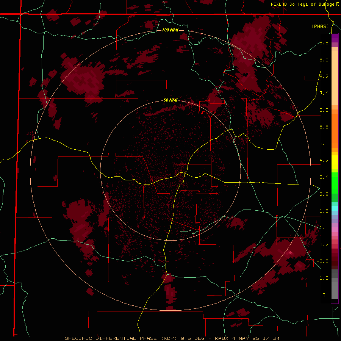The width and height of the screenshot is (341, 341).
Task: Click the 8.2 value on the legend
Action: 324,76
